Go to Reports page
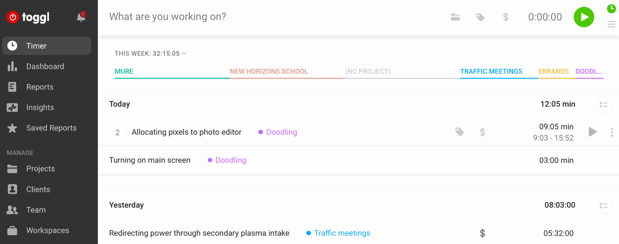The image size is (619, 244). tap(40, 87)
